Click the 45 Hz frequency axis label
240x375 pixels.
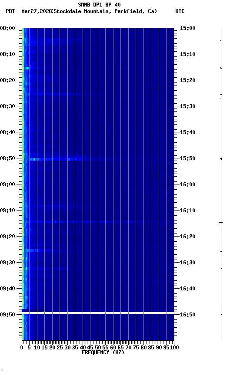[90, 348]
